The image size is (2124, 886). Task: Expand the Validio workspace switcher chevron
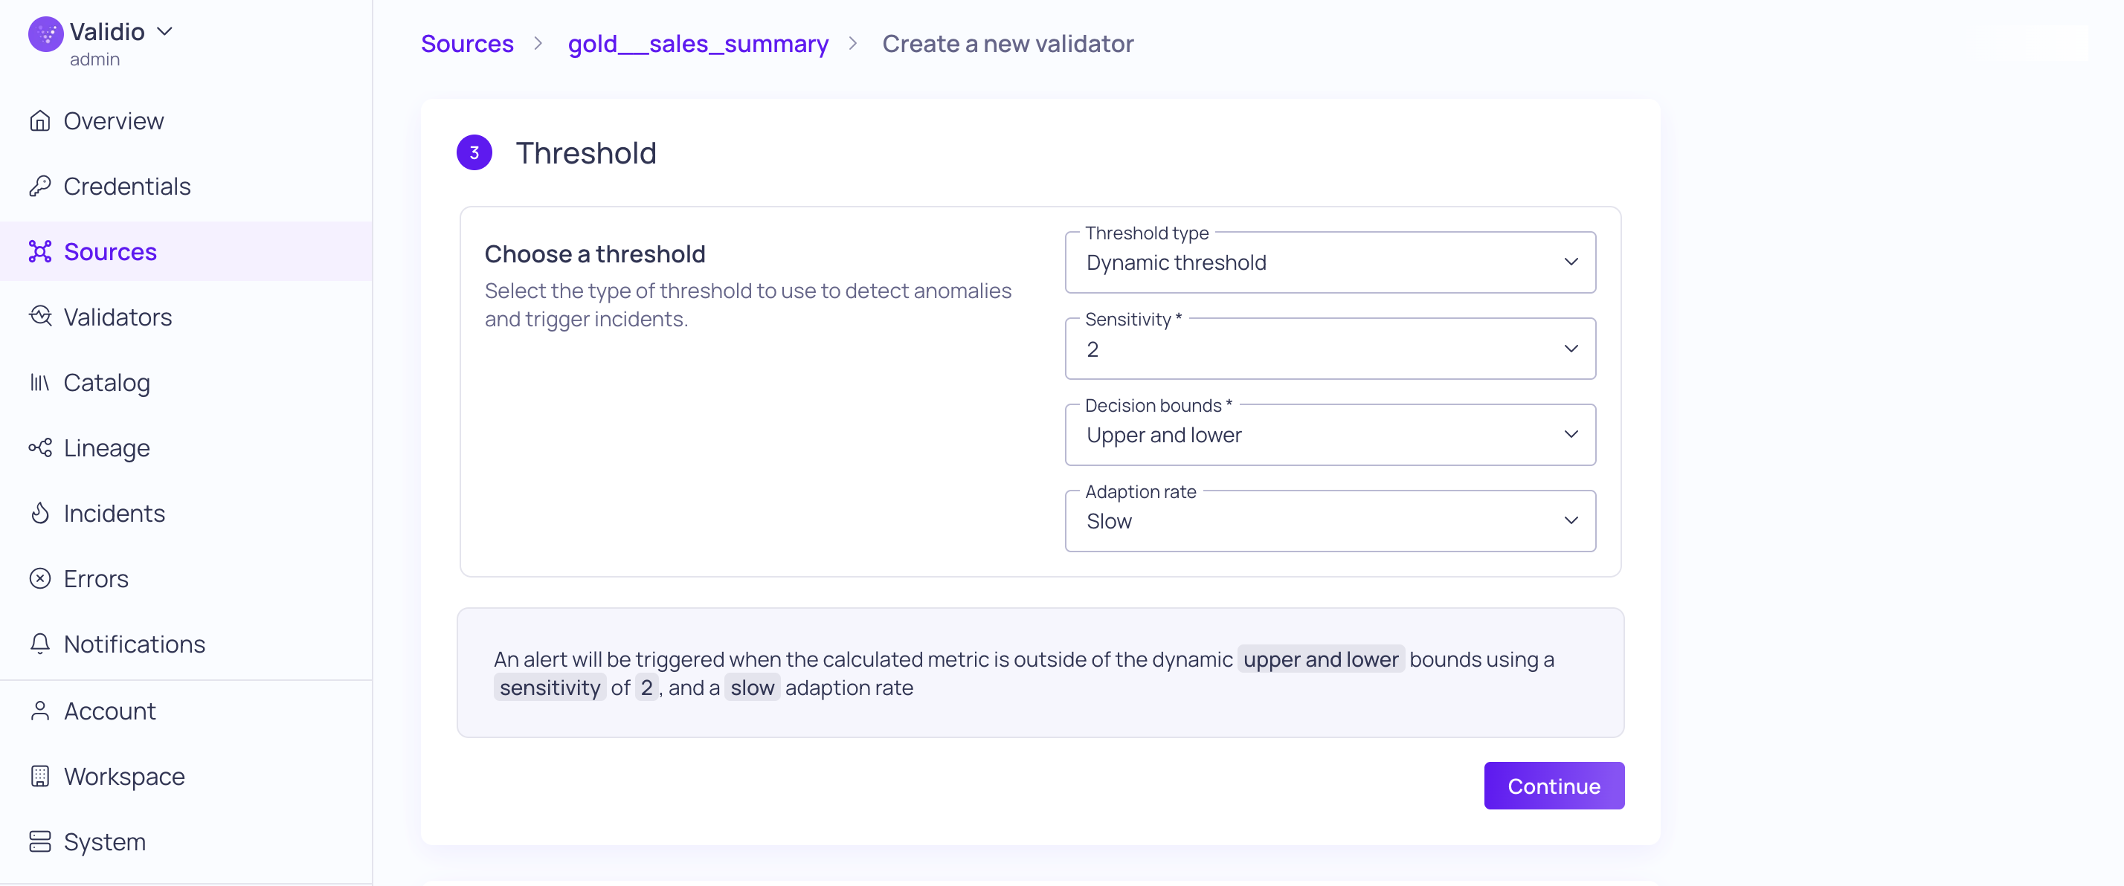(x=165, y=31)
